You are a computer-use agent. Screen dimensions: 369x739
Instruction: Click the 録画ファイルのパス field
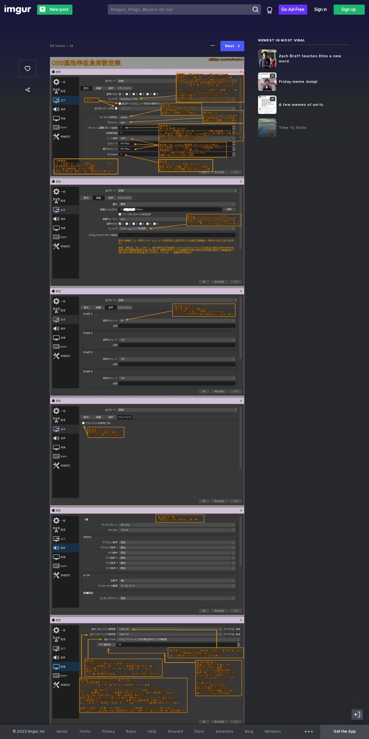(170, 209)
